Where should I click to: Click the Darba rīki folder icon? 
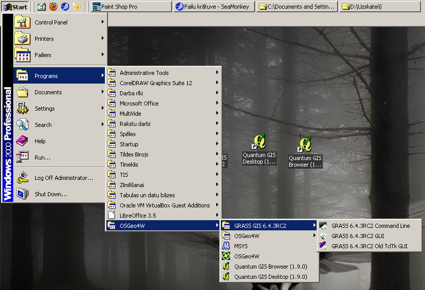(x=111, y=93)
